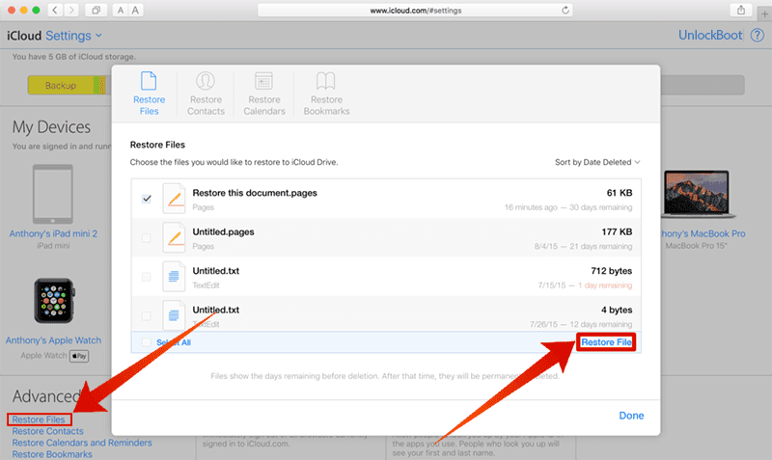Increase text size with large A button
This screenshot has width=772, height=460.
pyautogui.click(x=135, y=10)
